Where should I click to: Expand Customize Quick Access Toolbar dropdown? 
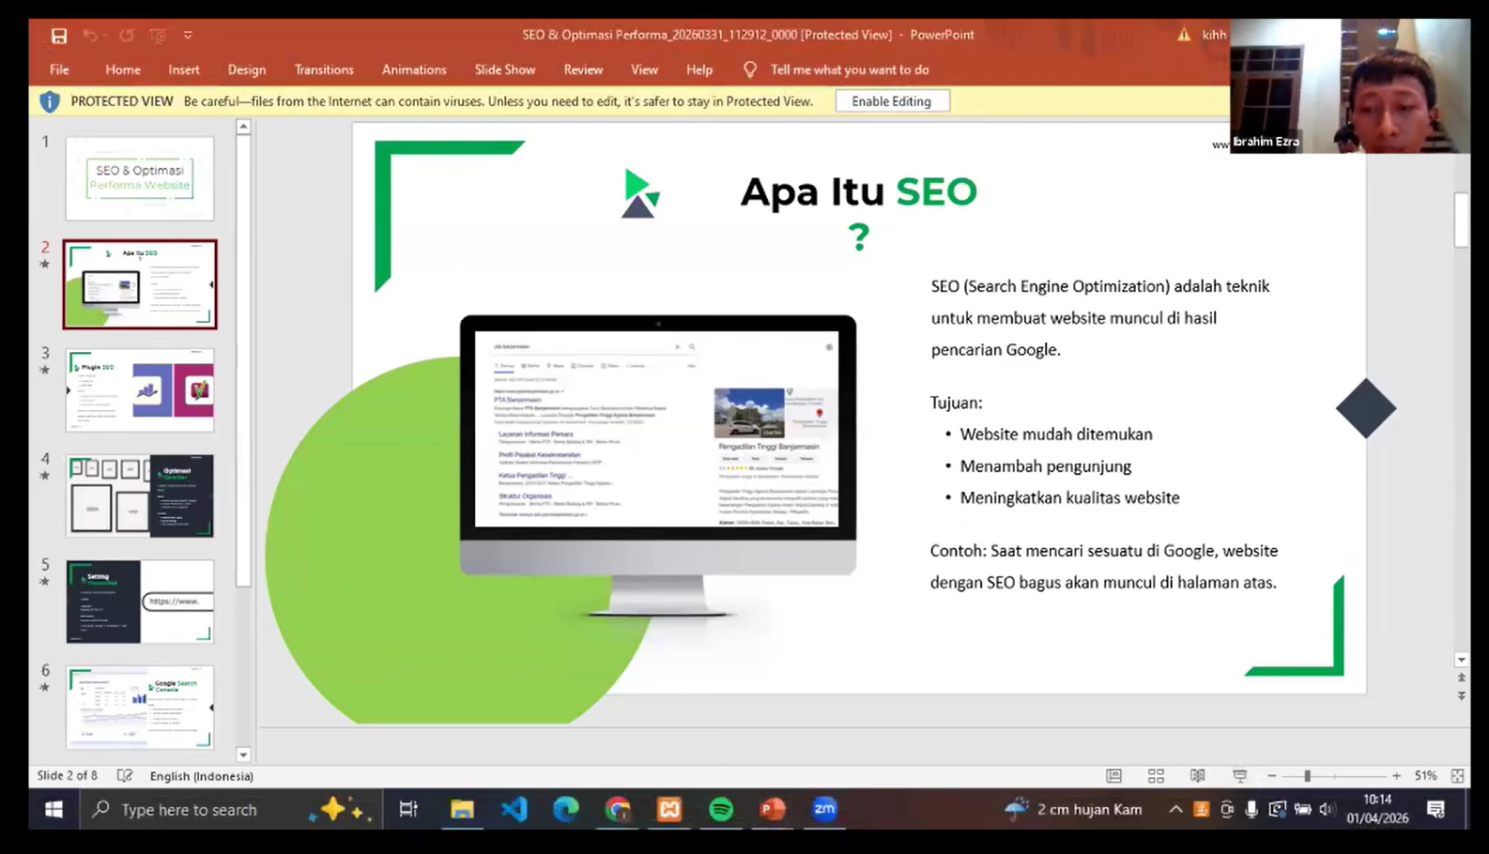[x=188, y=36]
